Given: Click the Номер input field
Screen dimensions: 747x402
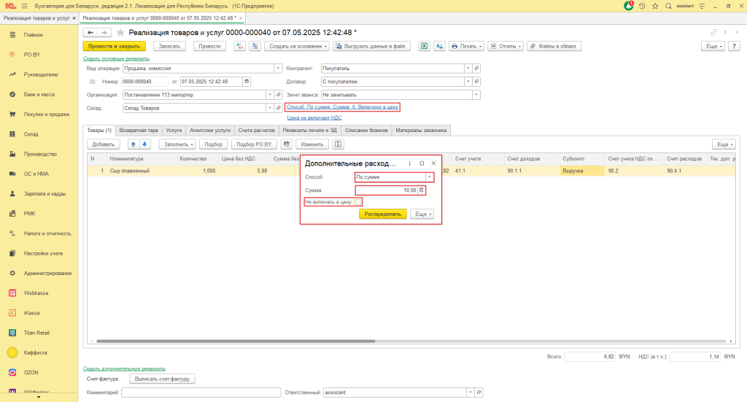Looking at the screenshot, I should pos(145,82).
